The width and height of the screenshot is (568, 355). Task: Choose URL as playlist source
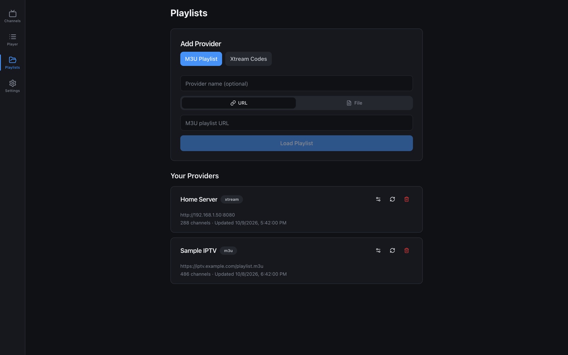click(239, 103)
